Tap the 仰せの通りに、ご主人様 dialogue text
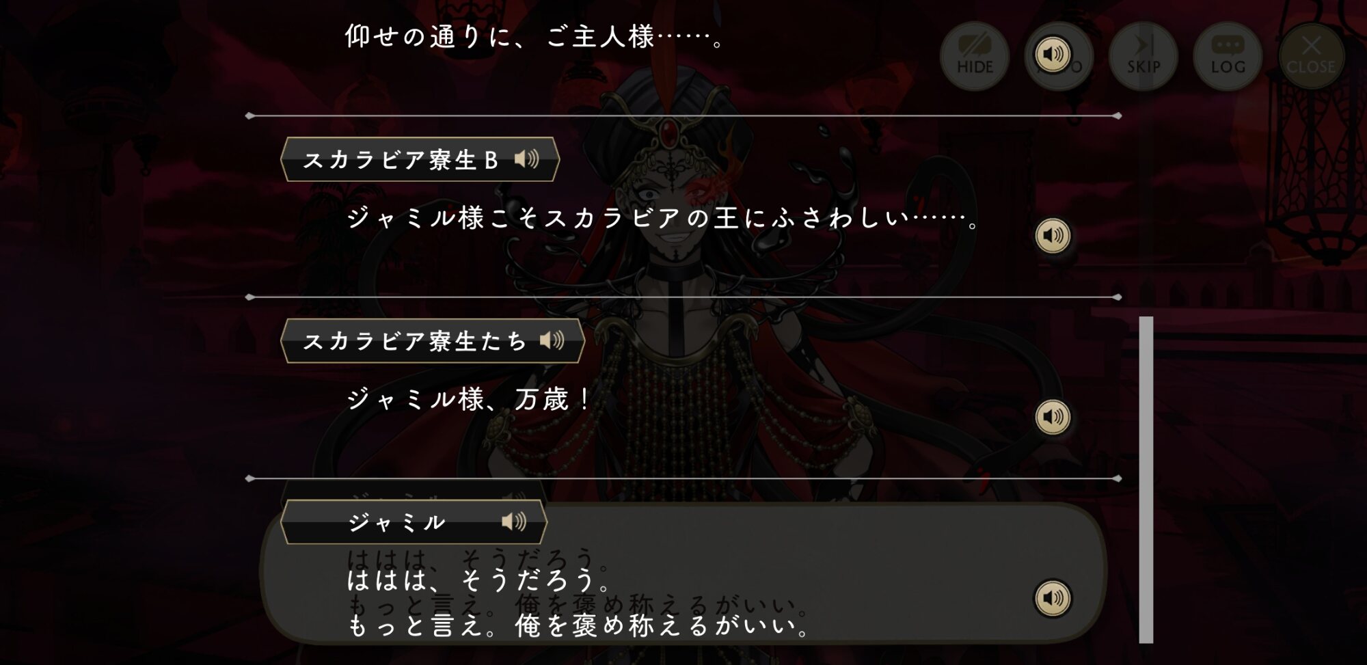Screen dimensions: 1367x665 click(534, 37)
